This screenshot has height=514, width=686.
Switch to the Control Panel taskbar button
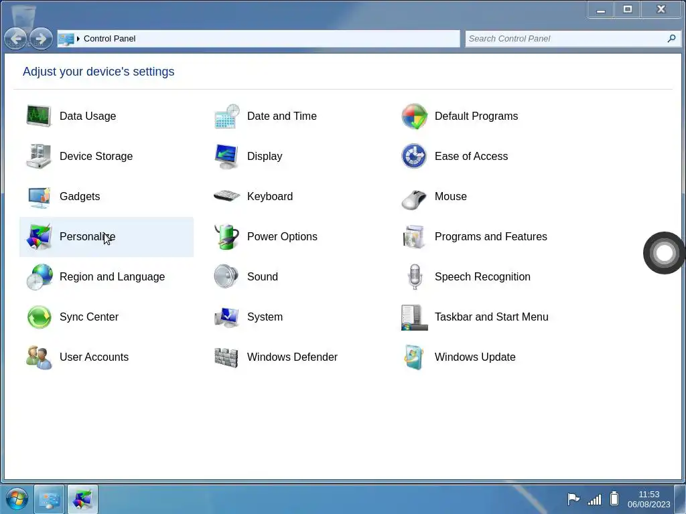coord(50,499)
